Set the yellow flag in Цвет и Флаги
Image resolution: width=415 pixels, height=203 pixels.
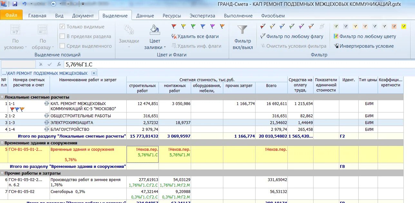(x=184, y=26)
